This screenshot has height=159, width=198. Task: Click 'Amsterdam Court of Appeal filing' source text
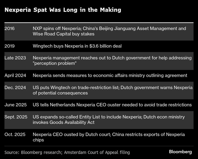tap(96, 152)
